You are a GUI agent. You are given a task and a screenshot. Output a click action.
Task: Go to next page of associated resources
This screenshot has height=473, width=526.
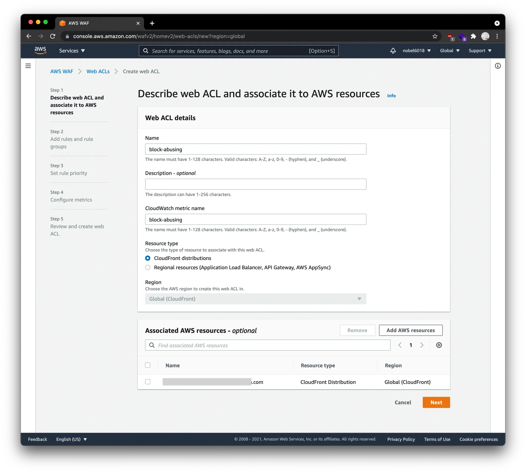pos(422,345)
